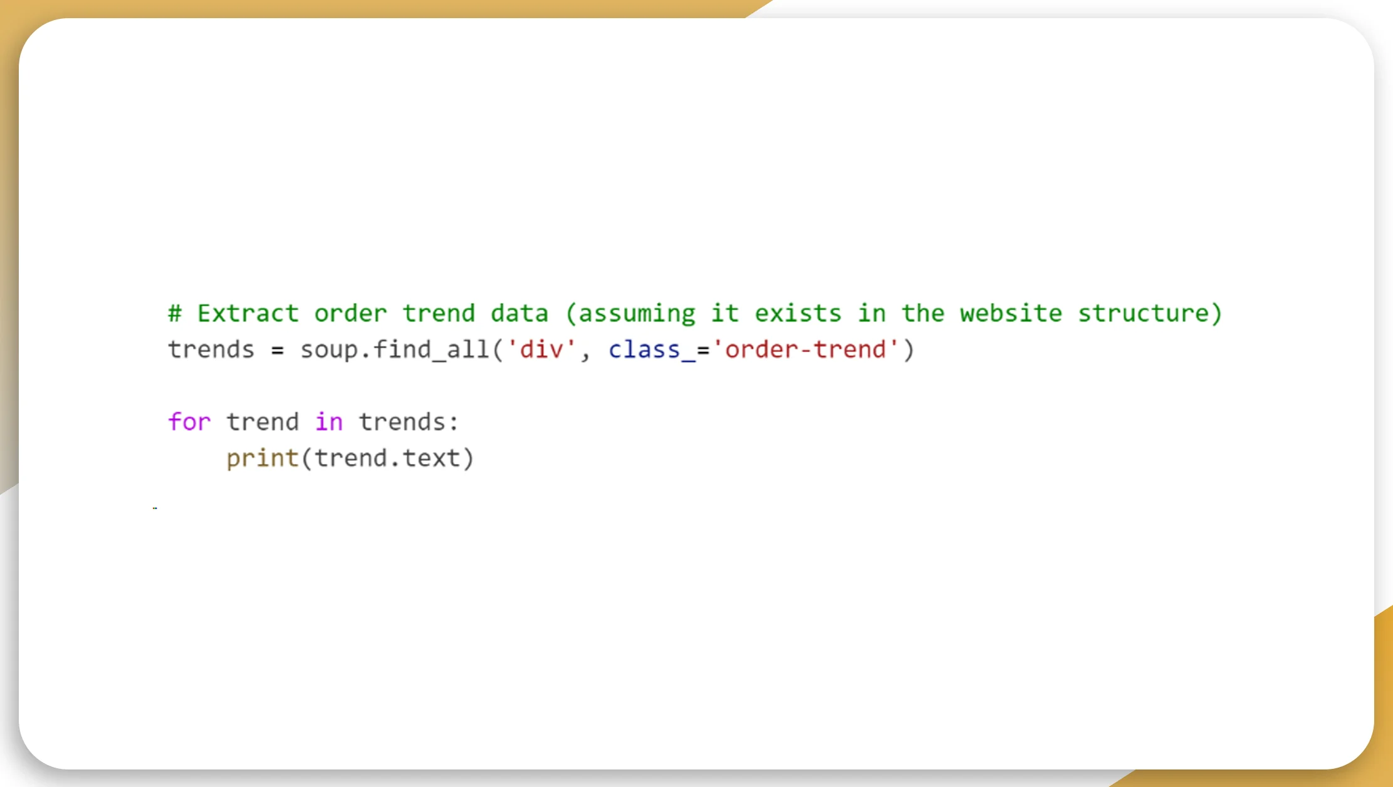Open context menu on code block
1393x787 pixels.
pos(697,386)
